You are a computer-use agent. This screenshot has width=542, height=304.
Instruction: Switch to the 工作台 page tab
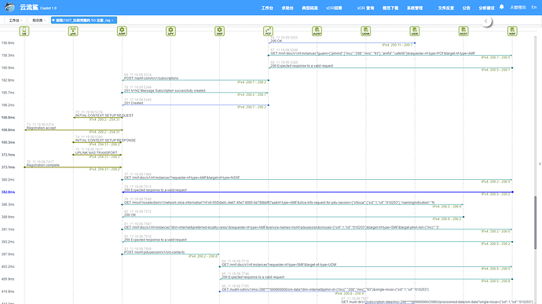14,20
